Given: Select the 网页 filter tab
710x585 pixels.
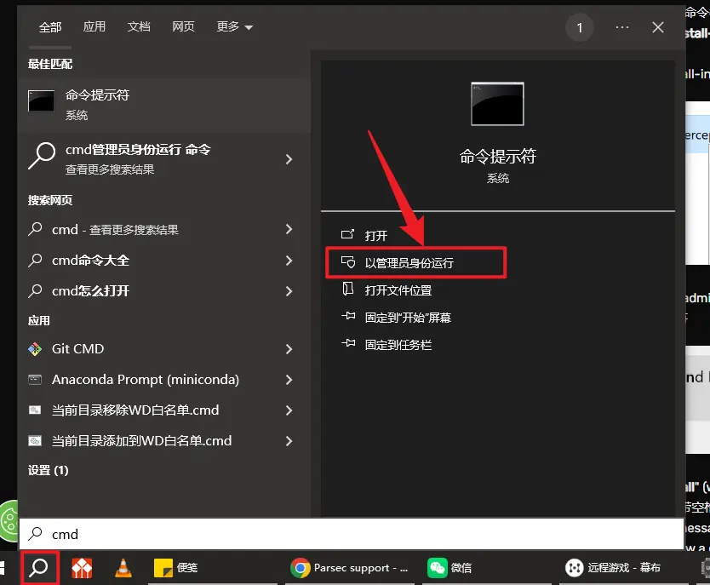Looking at the screenshot, I should pos(183,27).
